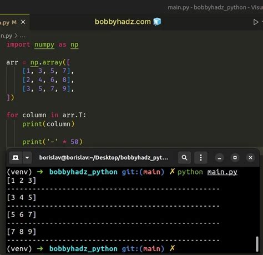Click 'np.array([' in the arr assignment
Screen dimensions: 263x255
pyautogui.click(x=50, y=62)
